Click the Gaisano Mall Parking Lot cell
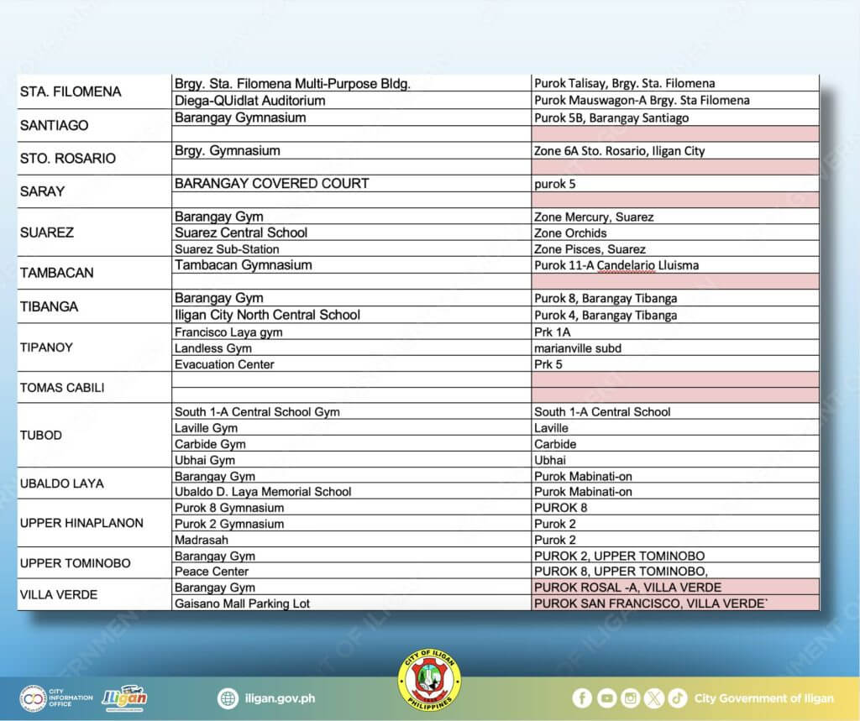This screenshot has width=860, height=721. [240, 603]
